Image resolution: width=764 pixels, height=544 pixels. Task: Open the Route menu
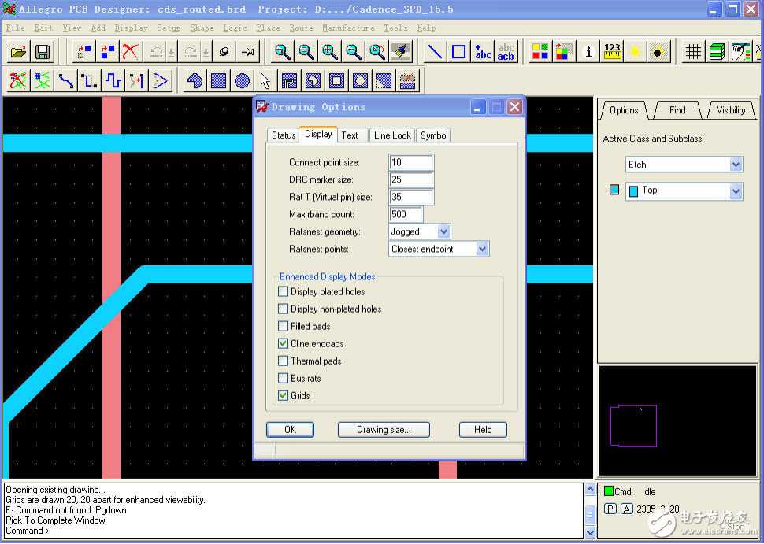(x=301, y=28)
